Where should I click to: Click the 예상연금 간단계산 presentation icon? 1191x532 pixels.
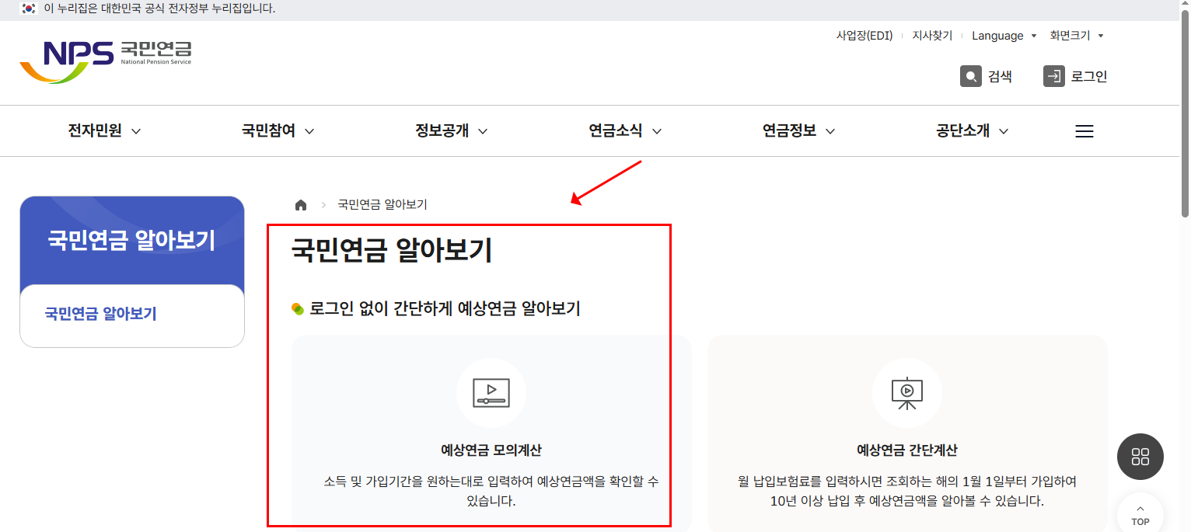[x=907, y=393]
